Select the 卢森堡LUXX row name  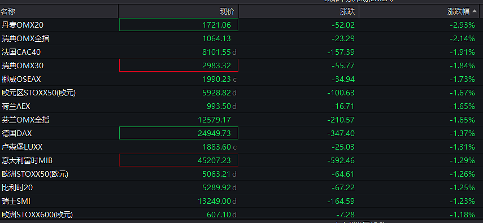tap(22, 147)
